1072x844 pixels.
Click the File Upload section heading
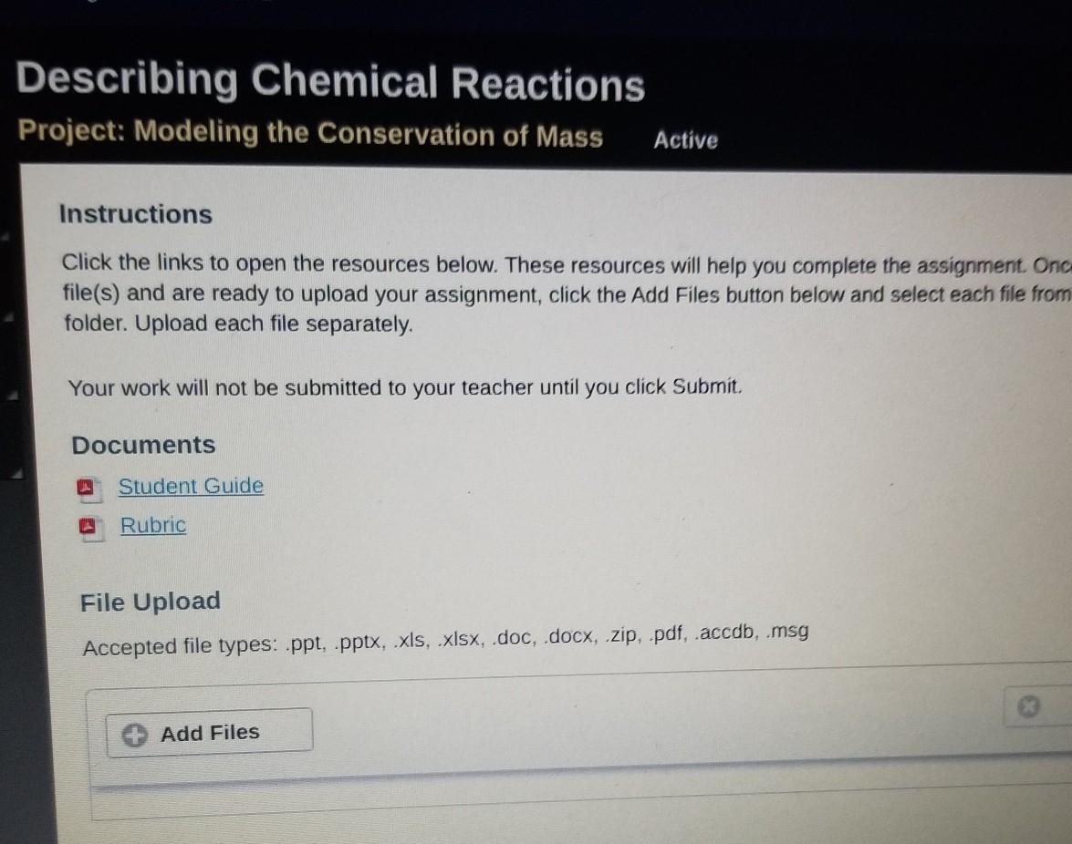click(150, 602)
